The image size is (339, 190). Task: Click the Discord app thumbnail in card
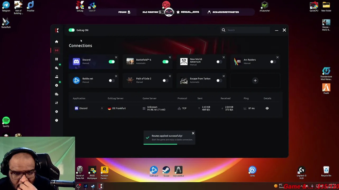pyautogui.click(x=76, y=61)
